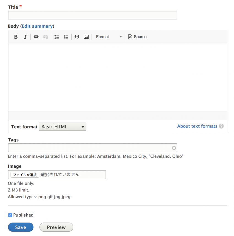Click the unlink icon in the toolbar
Viewport: 234px width, 236px height.
point(45,37)
